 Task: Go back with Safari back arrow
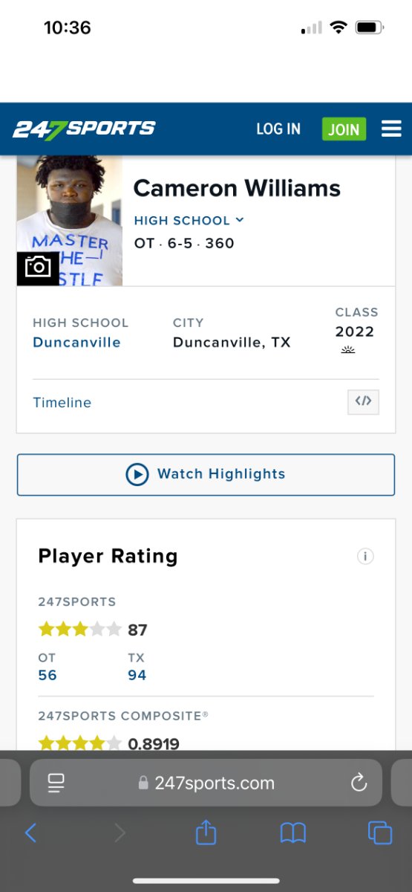tap(30, 833)
